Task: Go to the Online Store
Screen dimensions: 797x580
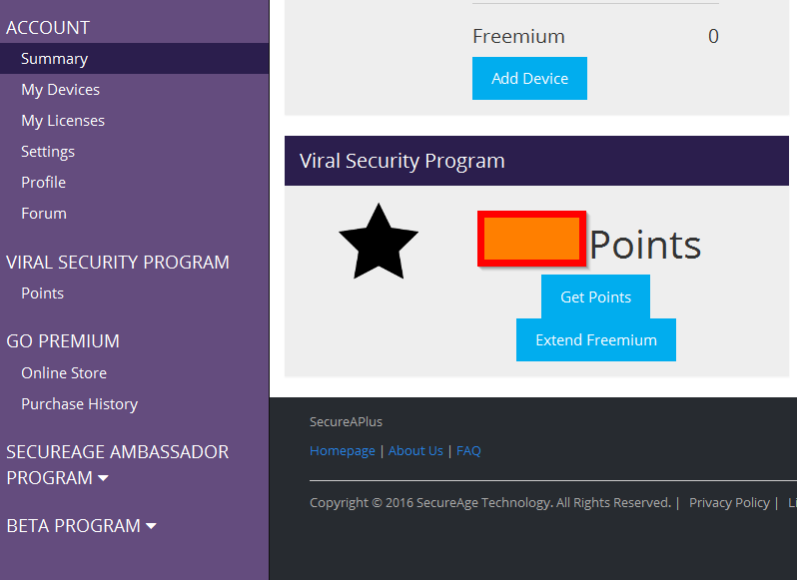Action: click(64, 373)
